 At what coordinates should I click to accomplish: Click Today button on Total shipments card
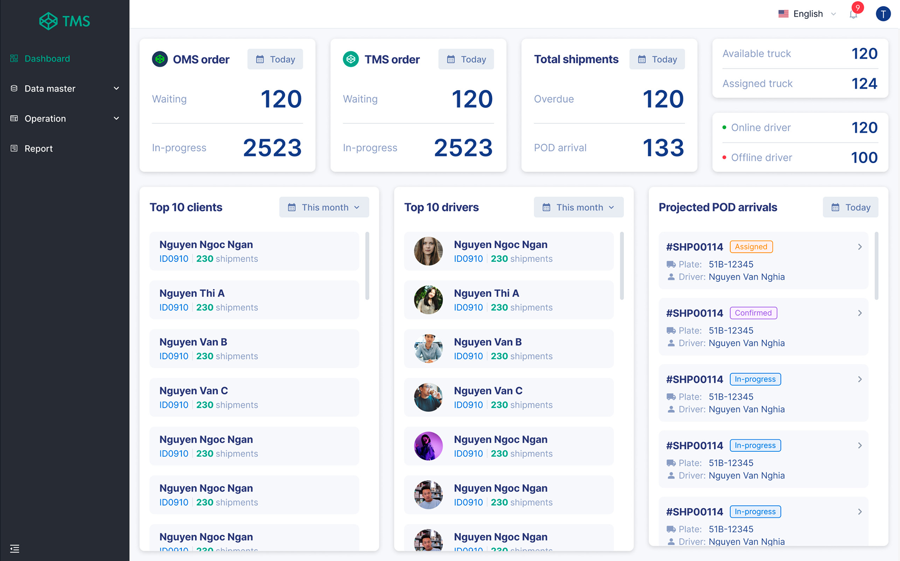[x=657, y=59]
